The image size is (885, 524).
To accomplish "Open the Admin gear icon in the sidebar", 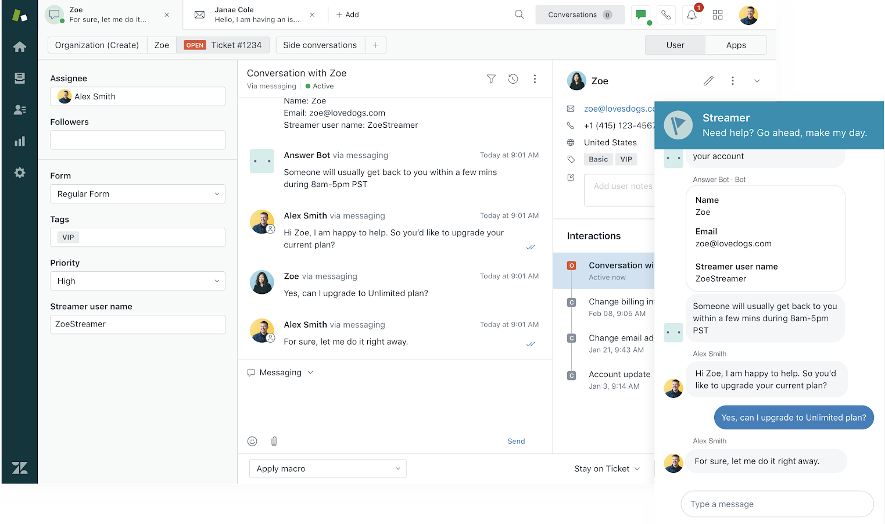I will (20, 173).
